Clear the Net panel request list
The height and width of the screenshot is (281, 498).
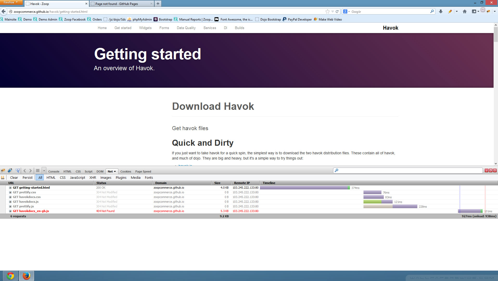(x=14, y=177)
